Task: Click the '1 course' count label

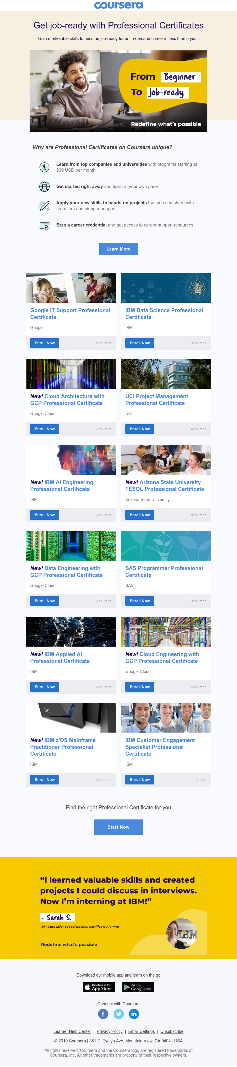Action: (x=199, y=779)
